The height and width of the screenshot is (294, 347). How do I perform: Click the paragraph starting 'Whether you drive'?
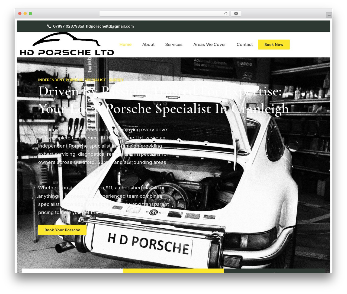104,200
